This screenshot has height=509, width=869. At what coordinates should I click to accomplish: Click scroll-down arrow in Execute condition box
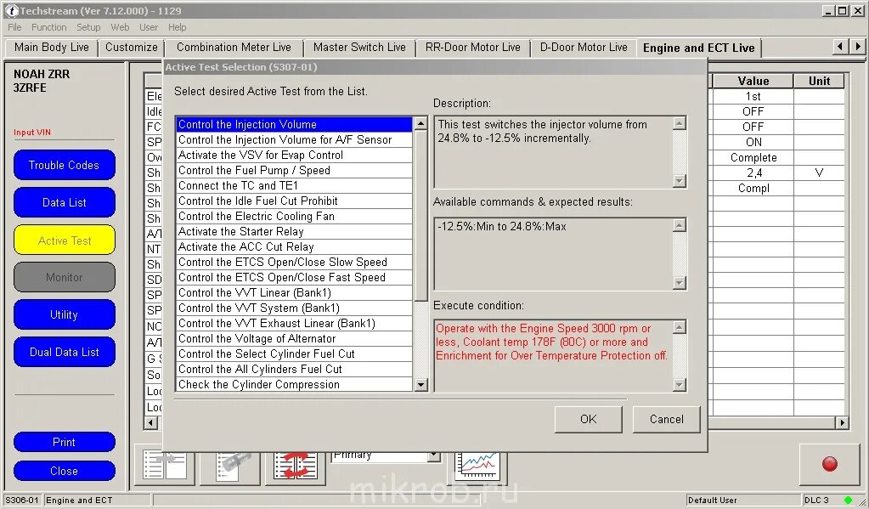pos(679,384)
